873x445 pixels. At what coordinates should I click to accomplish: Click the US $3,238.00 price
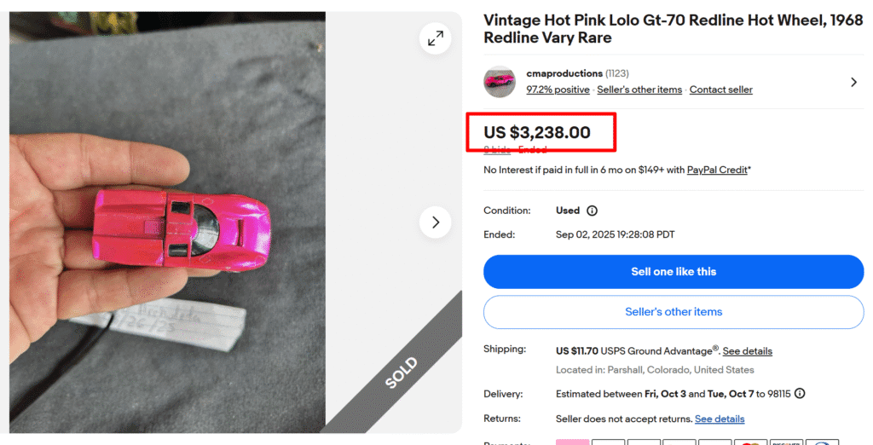[x=537, y=132]
